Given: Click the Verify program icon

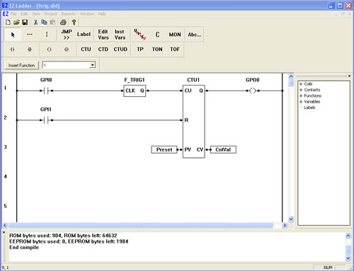Looking at the screenshot, I should pyautogui.click(x=140, y=35).
